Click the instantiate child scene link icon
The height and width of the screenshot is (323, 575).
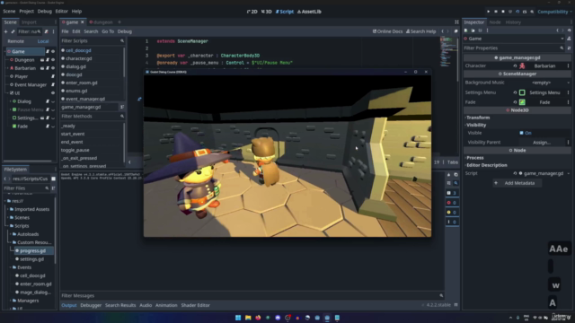pyautogui.click(x=13, y=31)
